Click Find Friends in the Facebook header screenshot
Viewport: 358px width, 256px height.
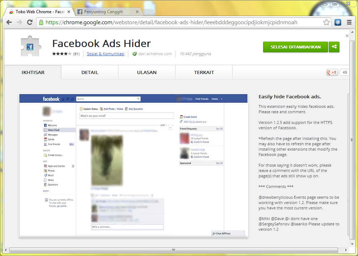pyautogui.click(x=202, y=99)
